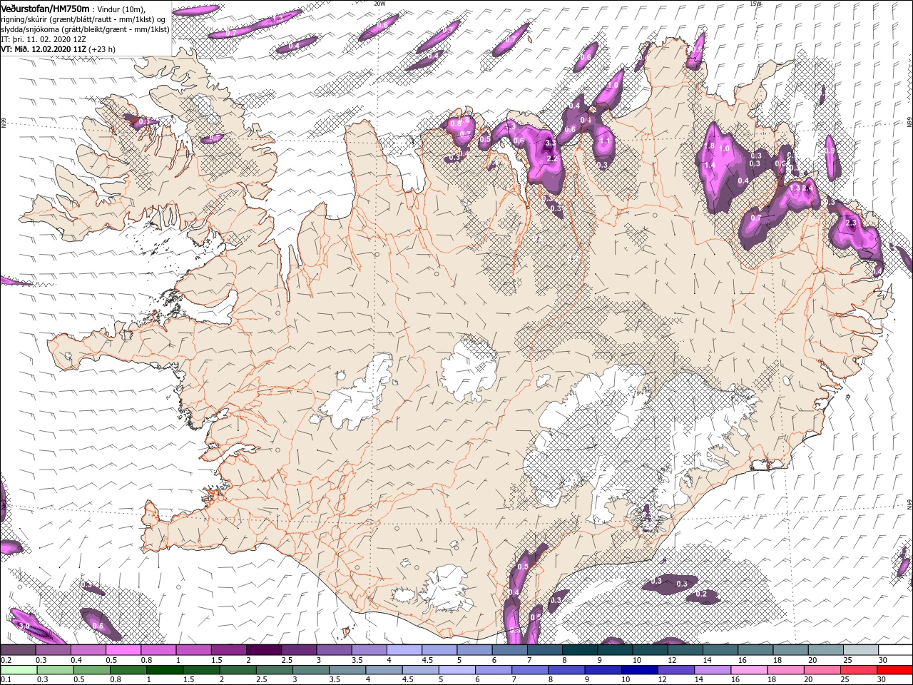Click the '2.4' snowfall value on the map

[x=807, y=188]
